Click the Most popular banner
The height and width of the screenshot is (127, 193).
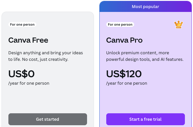coord(145,7)
